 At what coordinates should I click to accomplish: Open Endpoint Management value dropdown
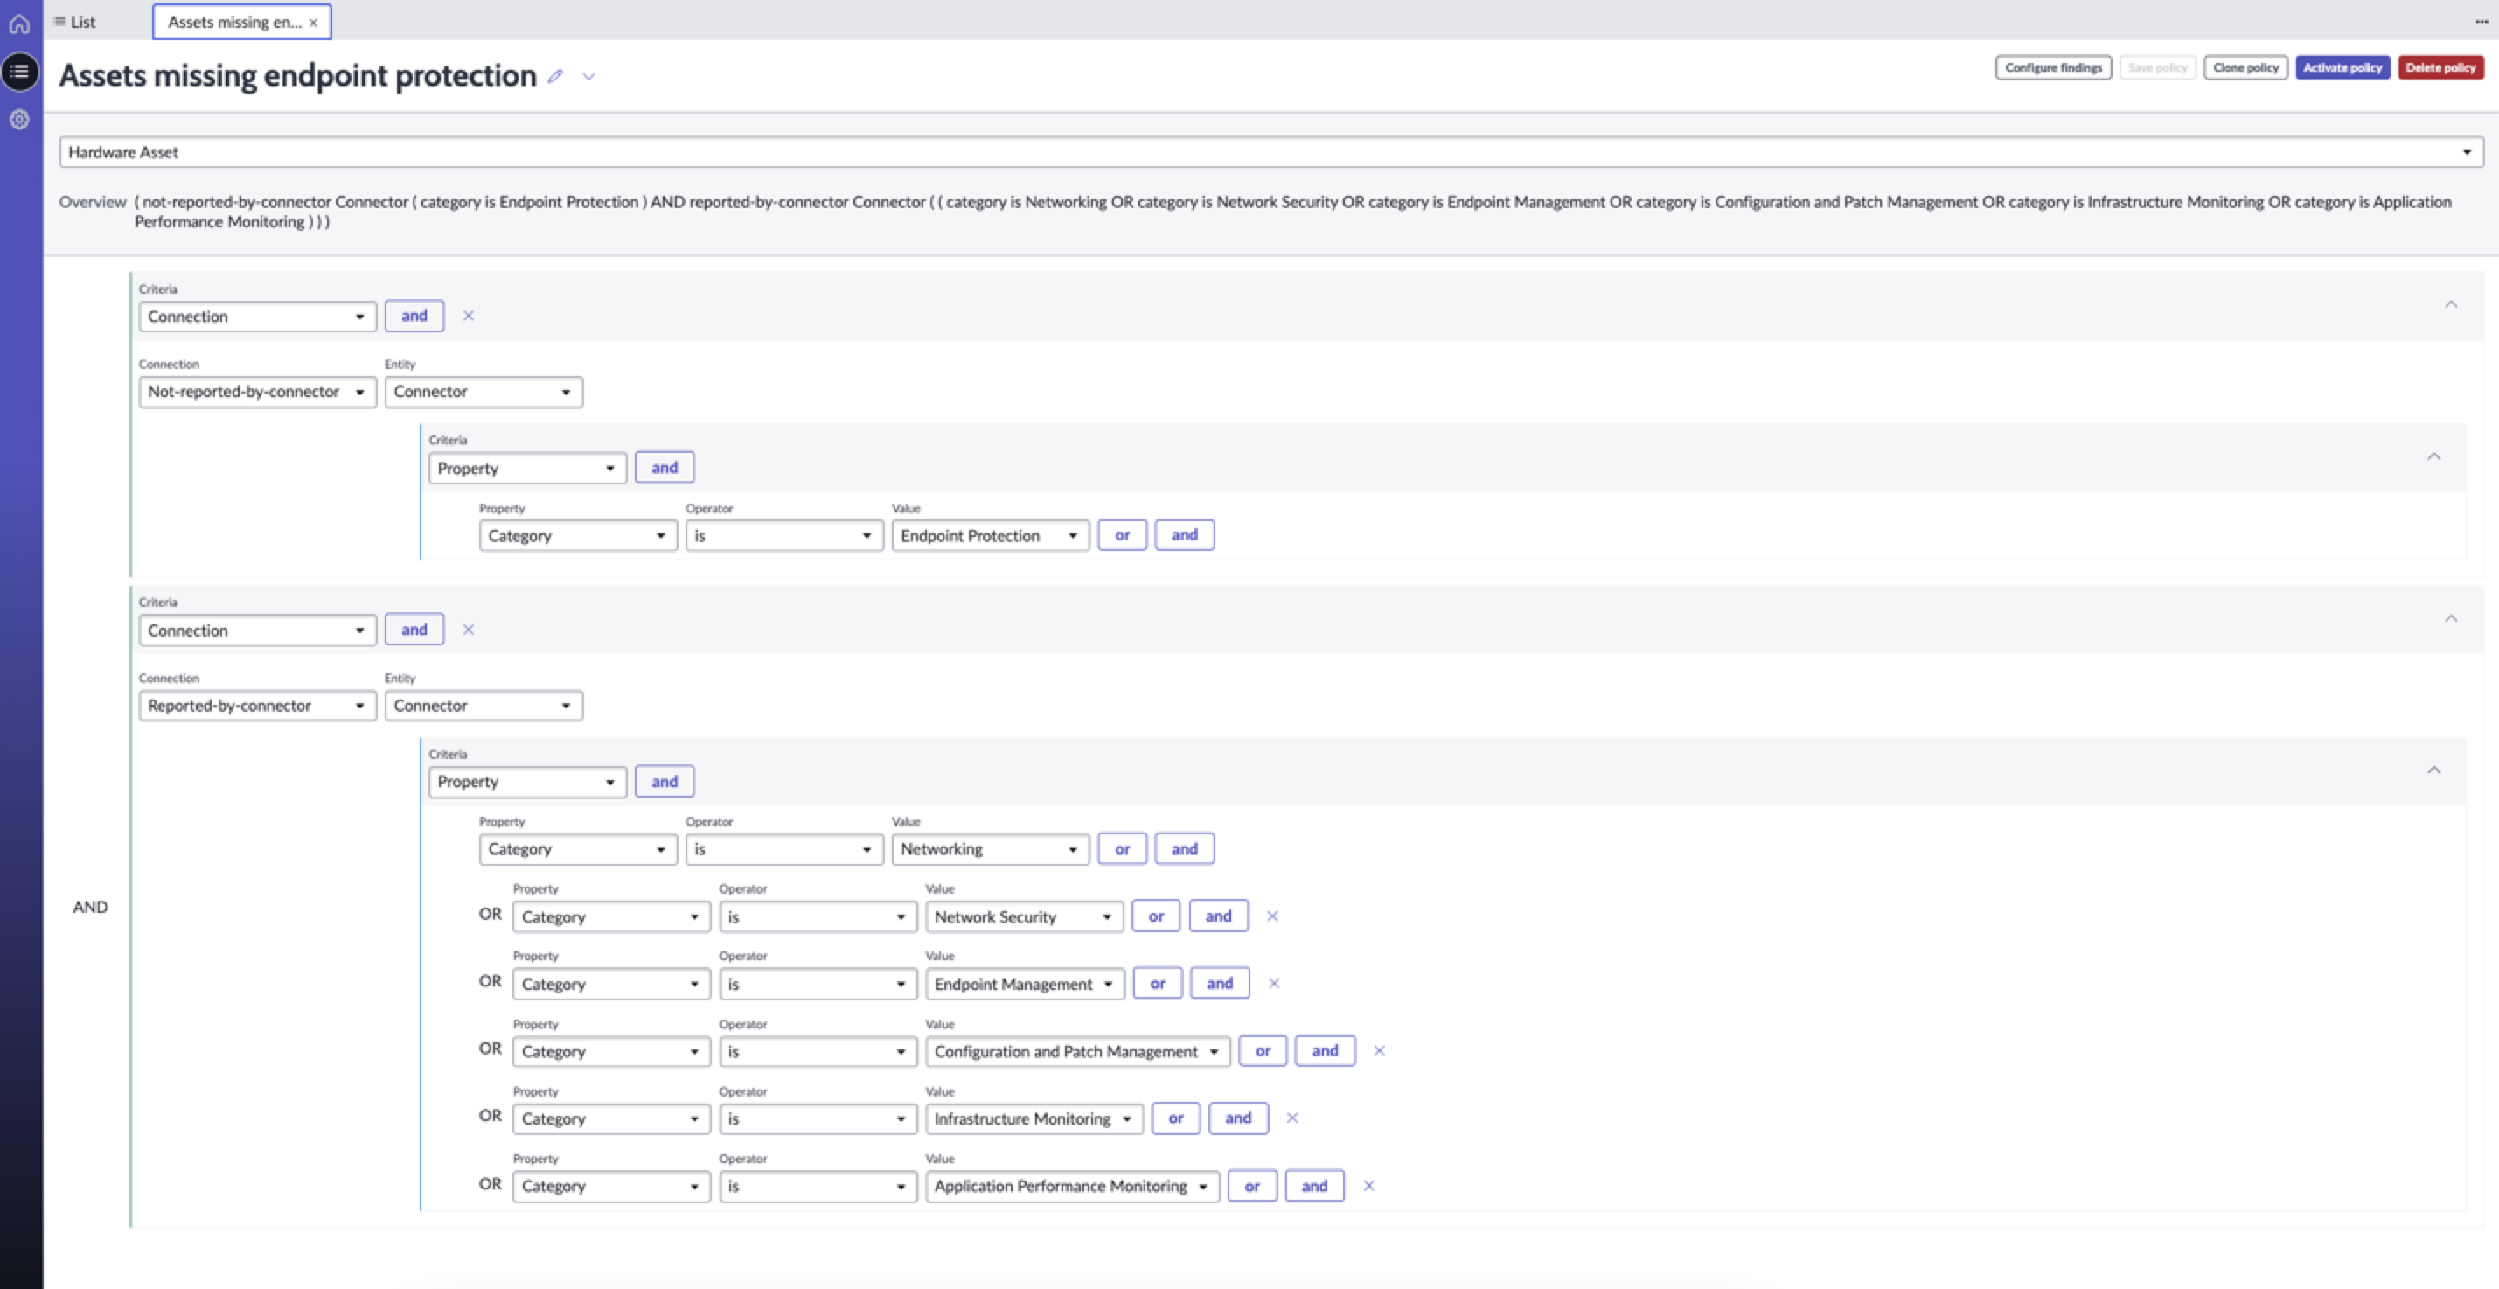pyautogui.click(x=1025, y=985)
